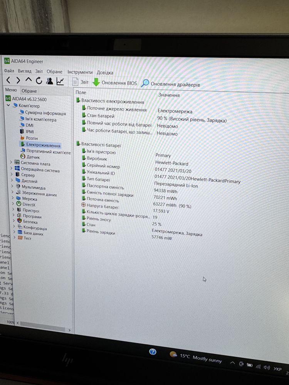
Task: Open the Файл menu
Action: (x=9, y=71)
